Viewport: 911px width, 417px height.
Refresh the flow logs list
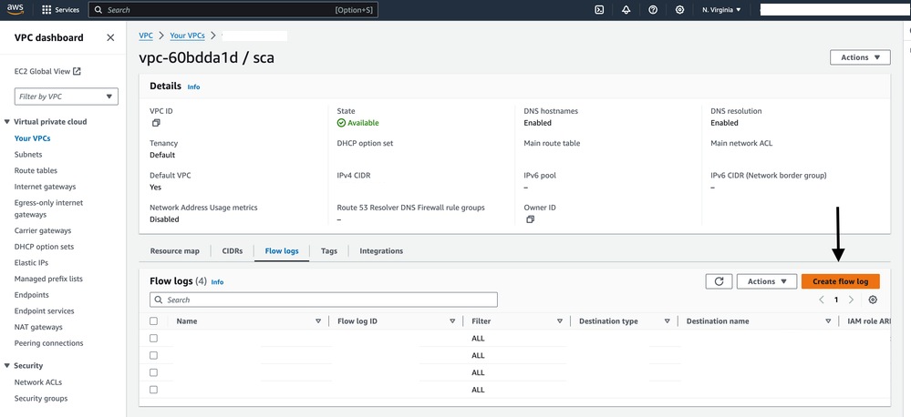[719, 281]
